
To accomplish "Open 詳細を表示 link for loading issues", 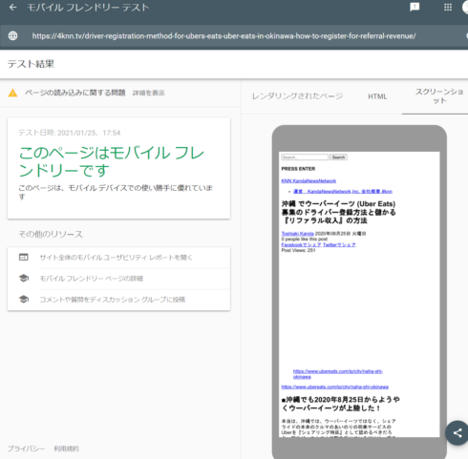I will (149, 93).
